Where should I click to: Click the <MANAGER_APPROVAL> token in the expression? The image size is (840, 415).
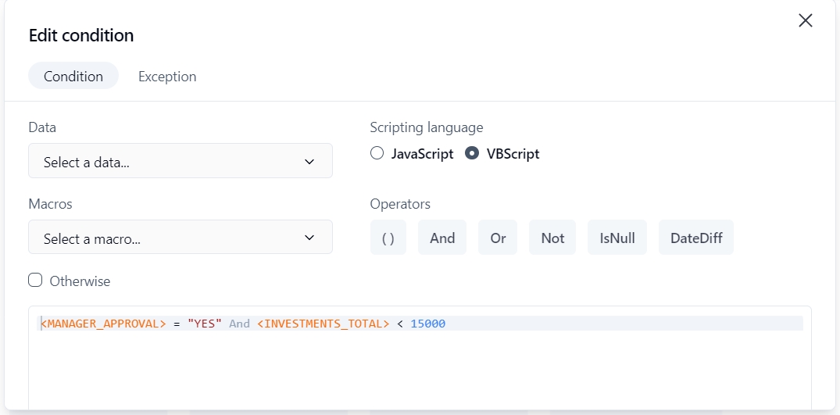[x=103, y=324]
